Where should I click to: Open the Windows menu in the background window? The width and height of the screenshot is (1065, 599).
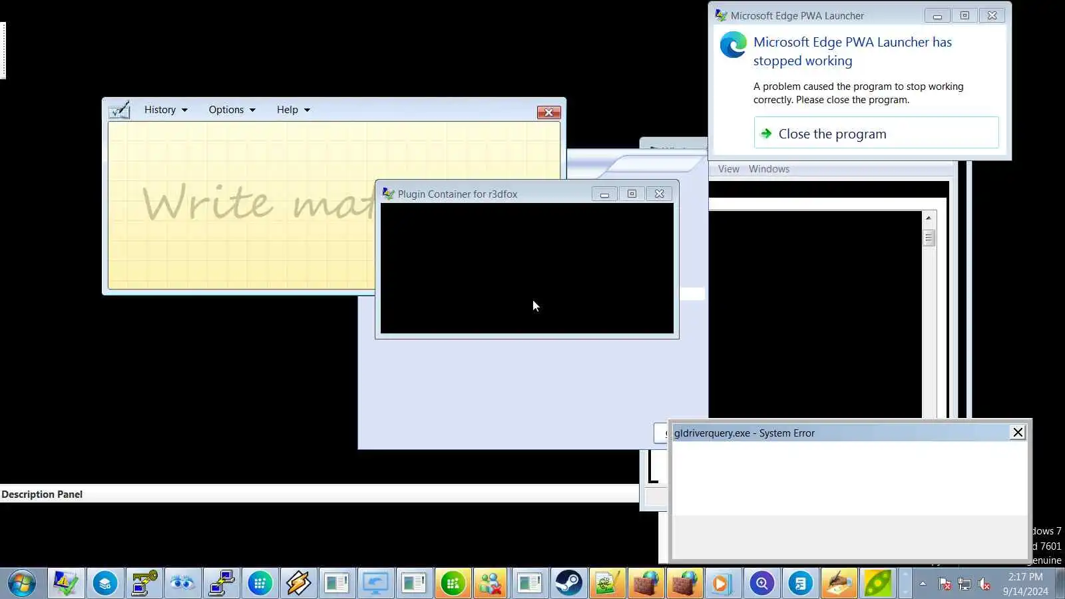tap(769, 169)
